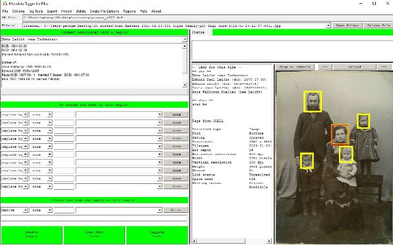Viewport: 393px width, 245px height.
Task: Expand the bottommost replace by dropdown
Action: 25,187
